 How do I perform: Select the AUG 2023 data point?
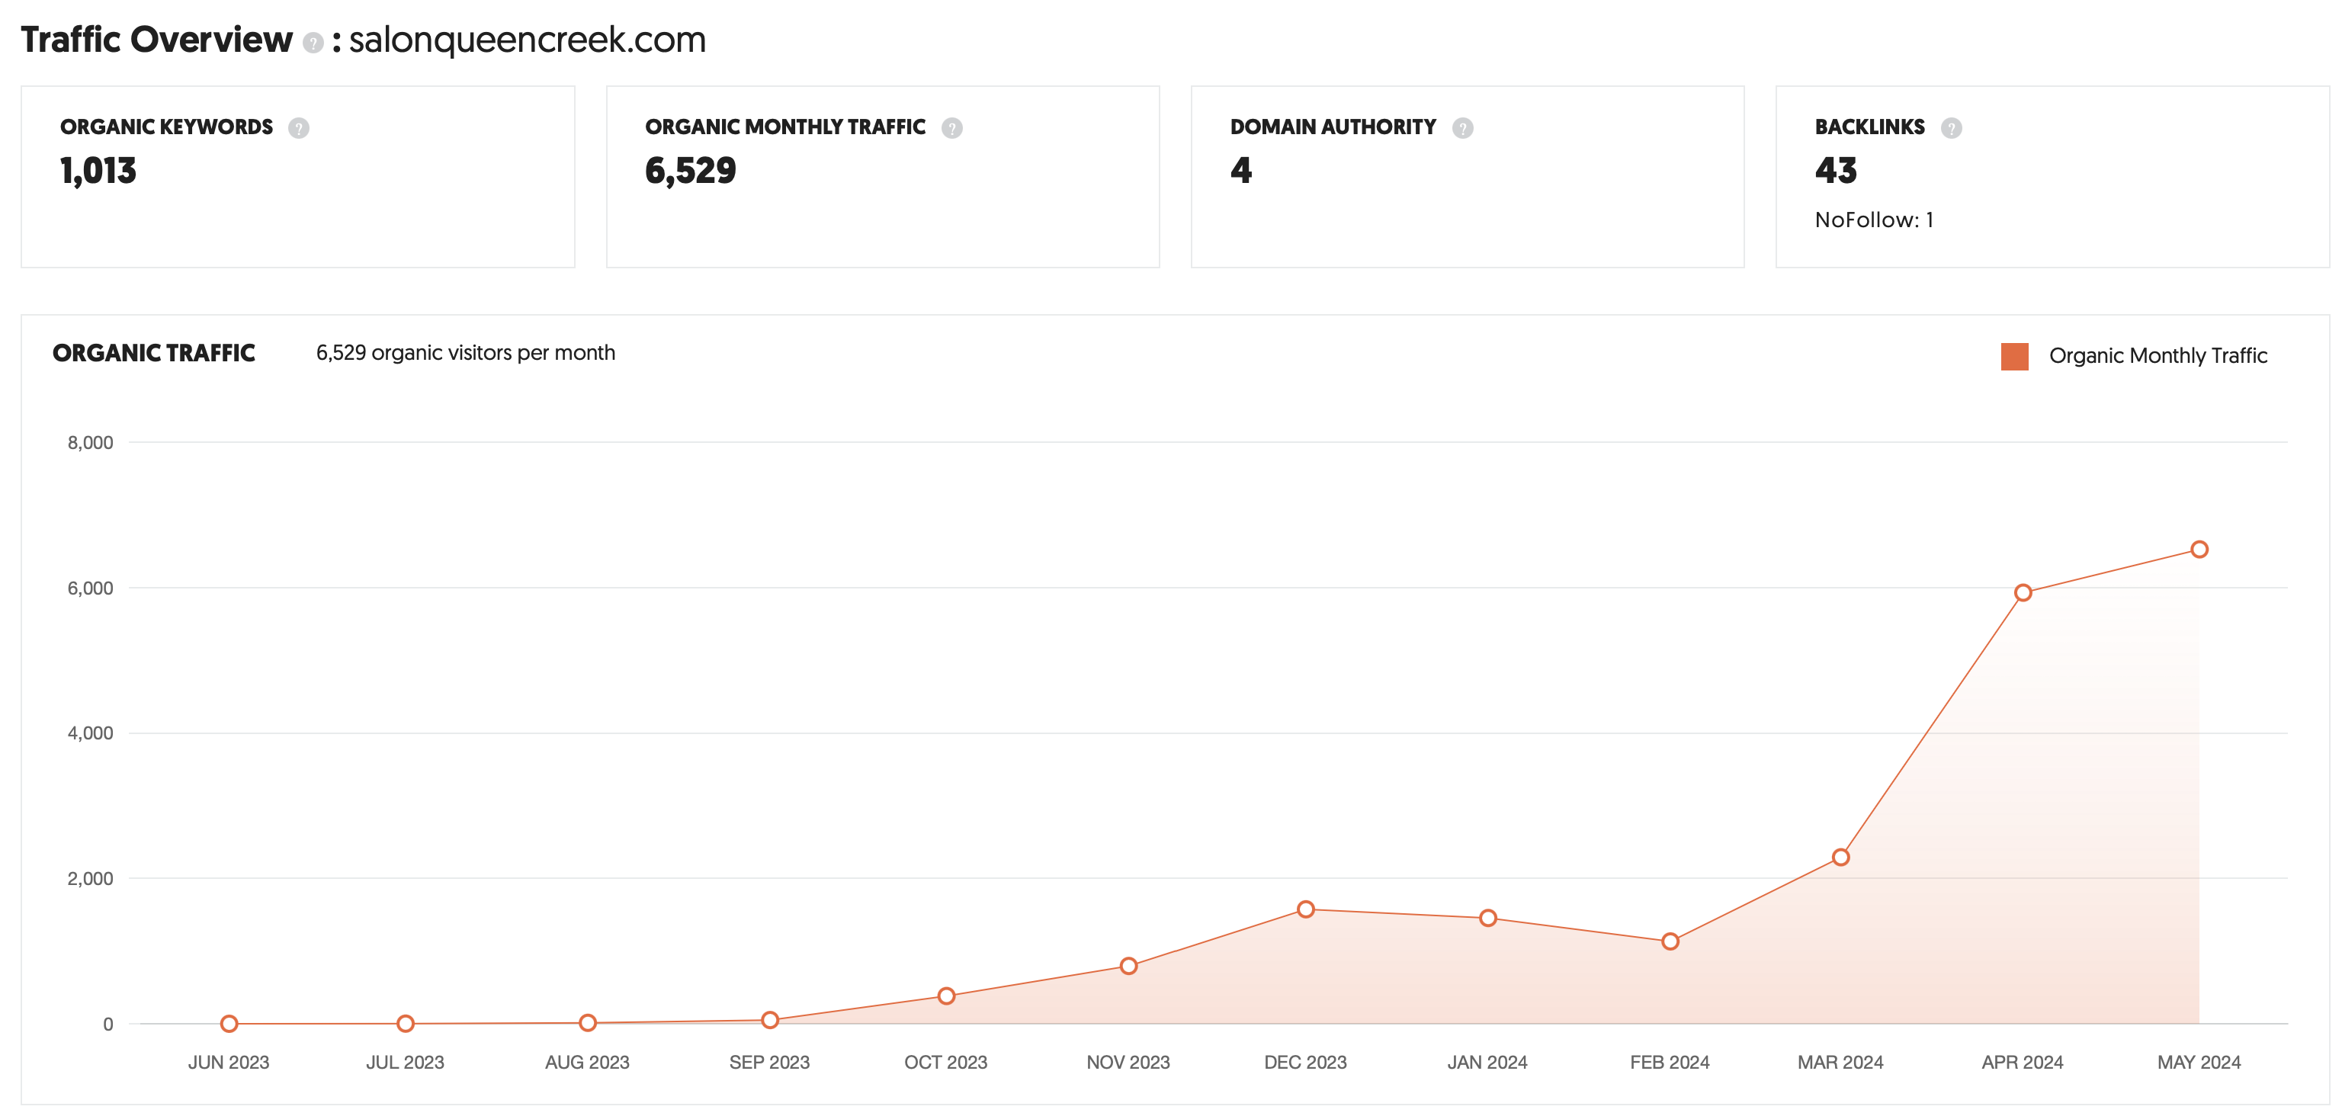point(587,1022)
